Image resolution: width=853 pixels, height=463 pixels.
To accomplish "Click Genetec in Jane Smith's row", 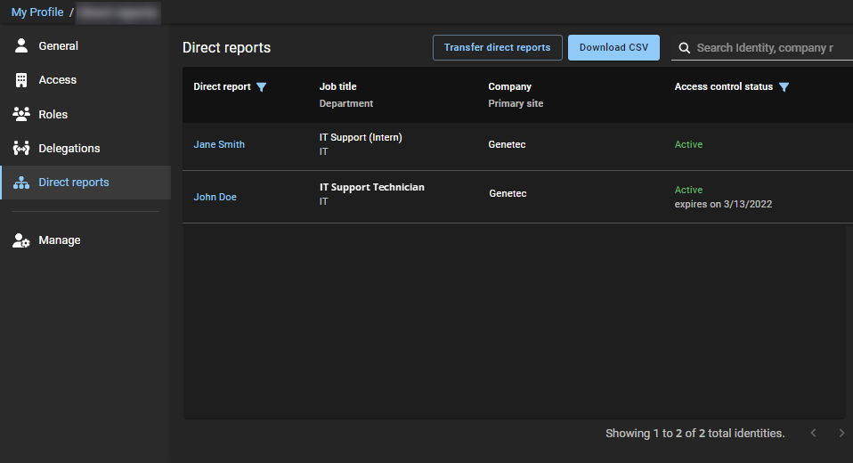I will tap(507, 144).
